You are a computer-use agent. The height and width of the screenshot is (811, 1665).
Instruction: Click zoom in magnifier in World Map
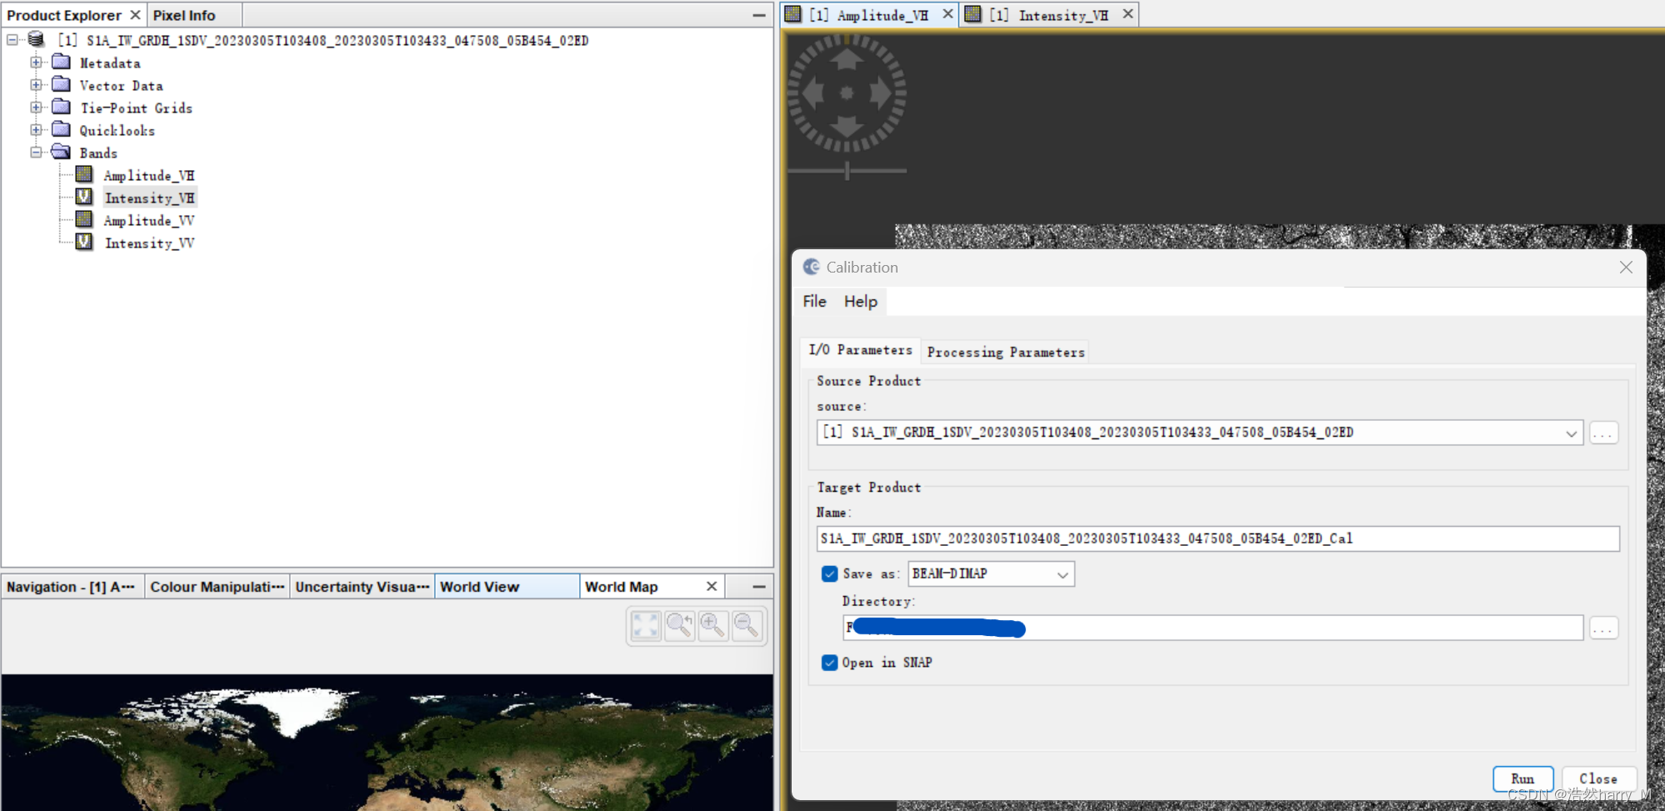712,625
